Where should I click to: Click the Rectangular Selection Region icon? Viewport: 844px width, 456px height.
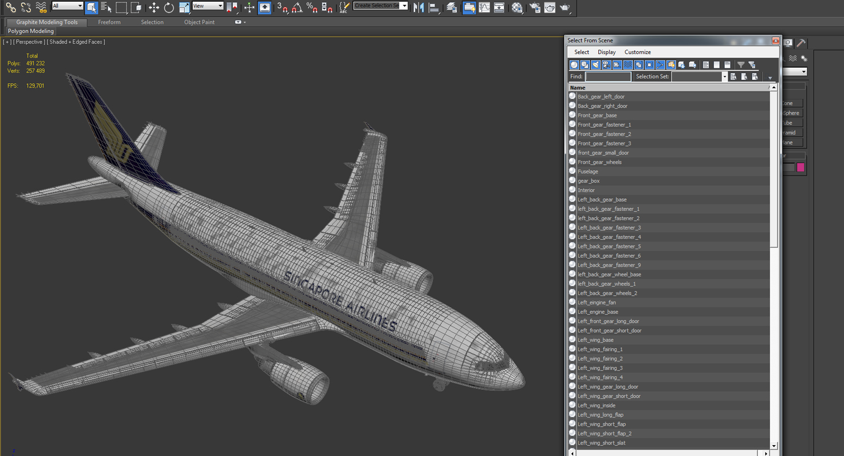(x=121, y=7)
